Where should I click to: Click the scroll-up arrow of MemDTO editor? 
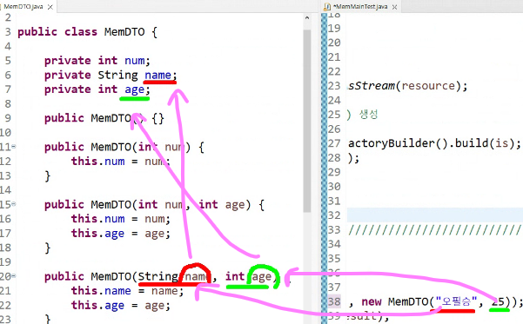307,18
